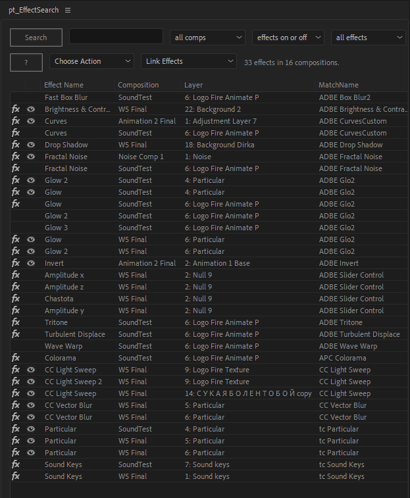Viewport: 410px width, 498px height.
Task: Click fx icon for CC Light Sweep 2
Action: [x=16, y=382]
